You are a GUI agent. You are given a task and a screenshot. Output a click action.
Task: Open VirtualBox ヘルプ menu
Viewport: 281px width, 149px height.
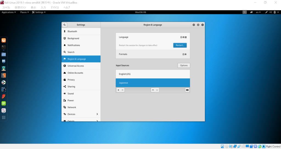tap(67, 7)
